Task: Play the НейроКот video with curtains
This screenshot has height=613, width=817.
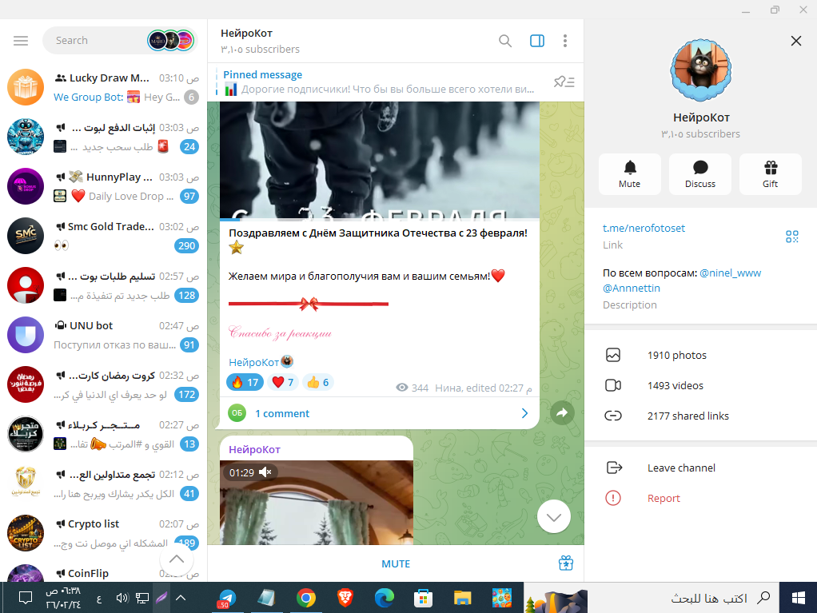Action: click(x=317, y=503)
